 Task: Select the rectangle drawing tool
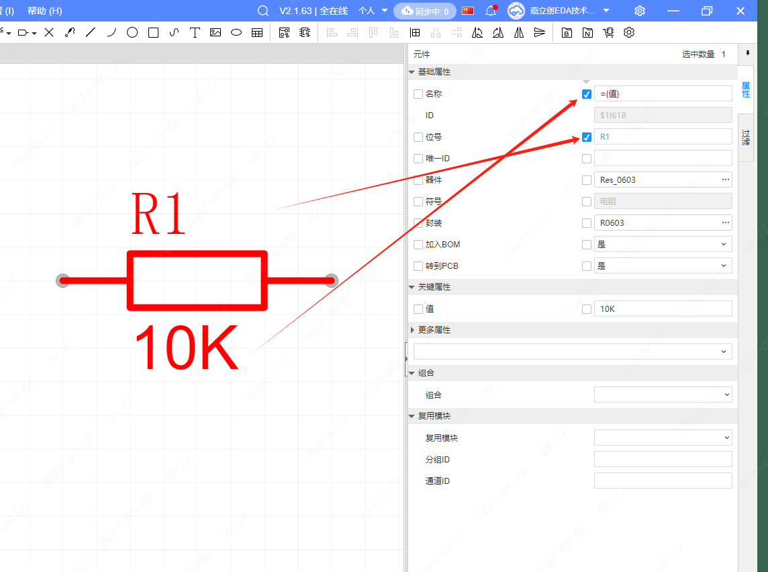click(153, 32)
